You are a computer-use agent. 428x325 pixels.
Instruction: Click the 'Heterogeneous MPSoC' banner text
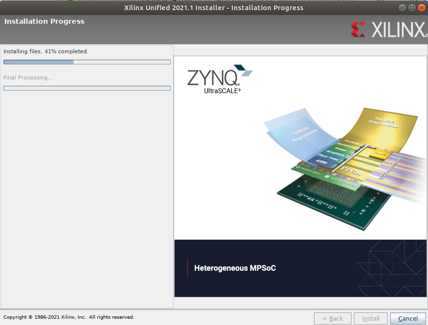click(x=235, y=268)
